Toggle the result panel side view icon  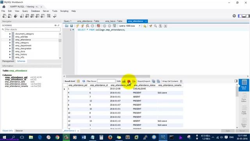pyautogui.click(x=236, y=81)
